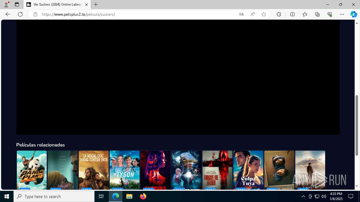This screenshot has height=202, width=360.
Task: Select the Ver Suckers (2024) tab
Action: 57,4
